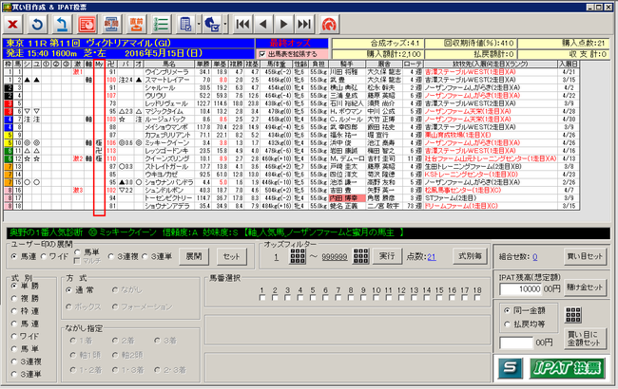618x389 pixels.
Task: Click jockey cell 内田 博幸 highlighted in red
Action: pyautogui.click(x=347, y=198)
